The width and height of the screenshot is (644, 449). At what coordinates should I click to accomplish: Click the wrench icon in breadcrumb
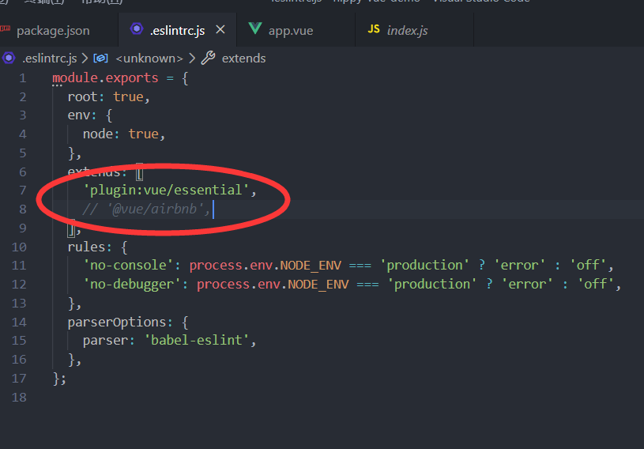(x=209, y=58)
